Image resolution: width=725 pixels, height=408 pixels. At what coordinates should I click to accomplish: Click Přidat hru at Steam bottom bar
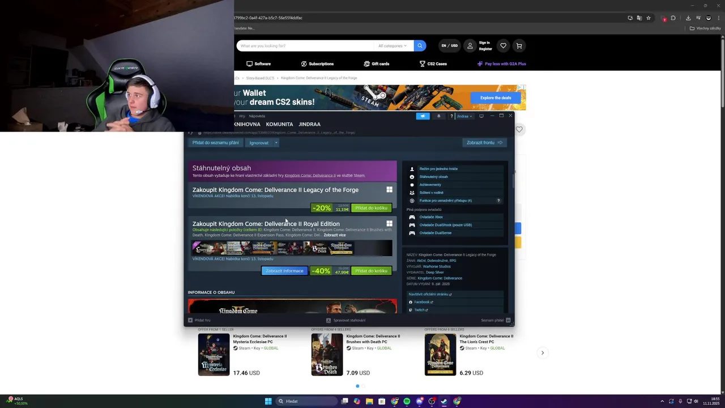point(199,320)
